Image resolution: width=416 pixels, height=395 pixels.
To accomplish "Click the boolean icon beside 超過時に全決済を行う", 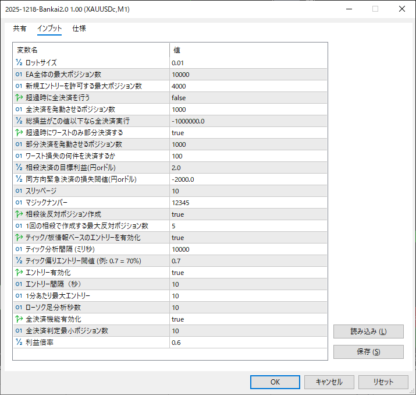I will tap(19, 97).
